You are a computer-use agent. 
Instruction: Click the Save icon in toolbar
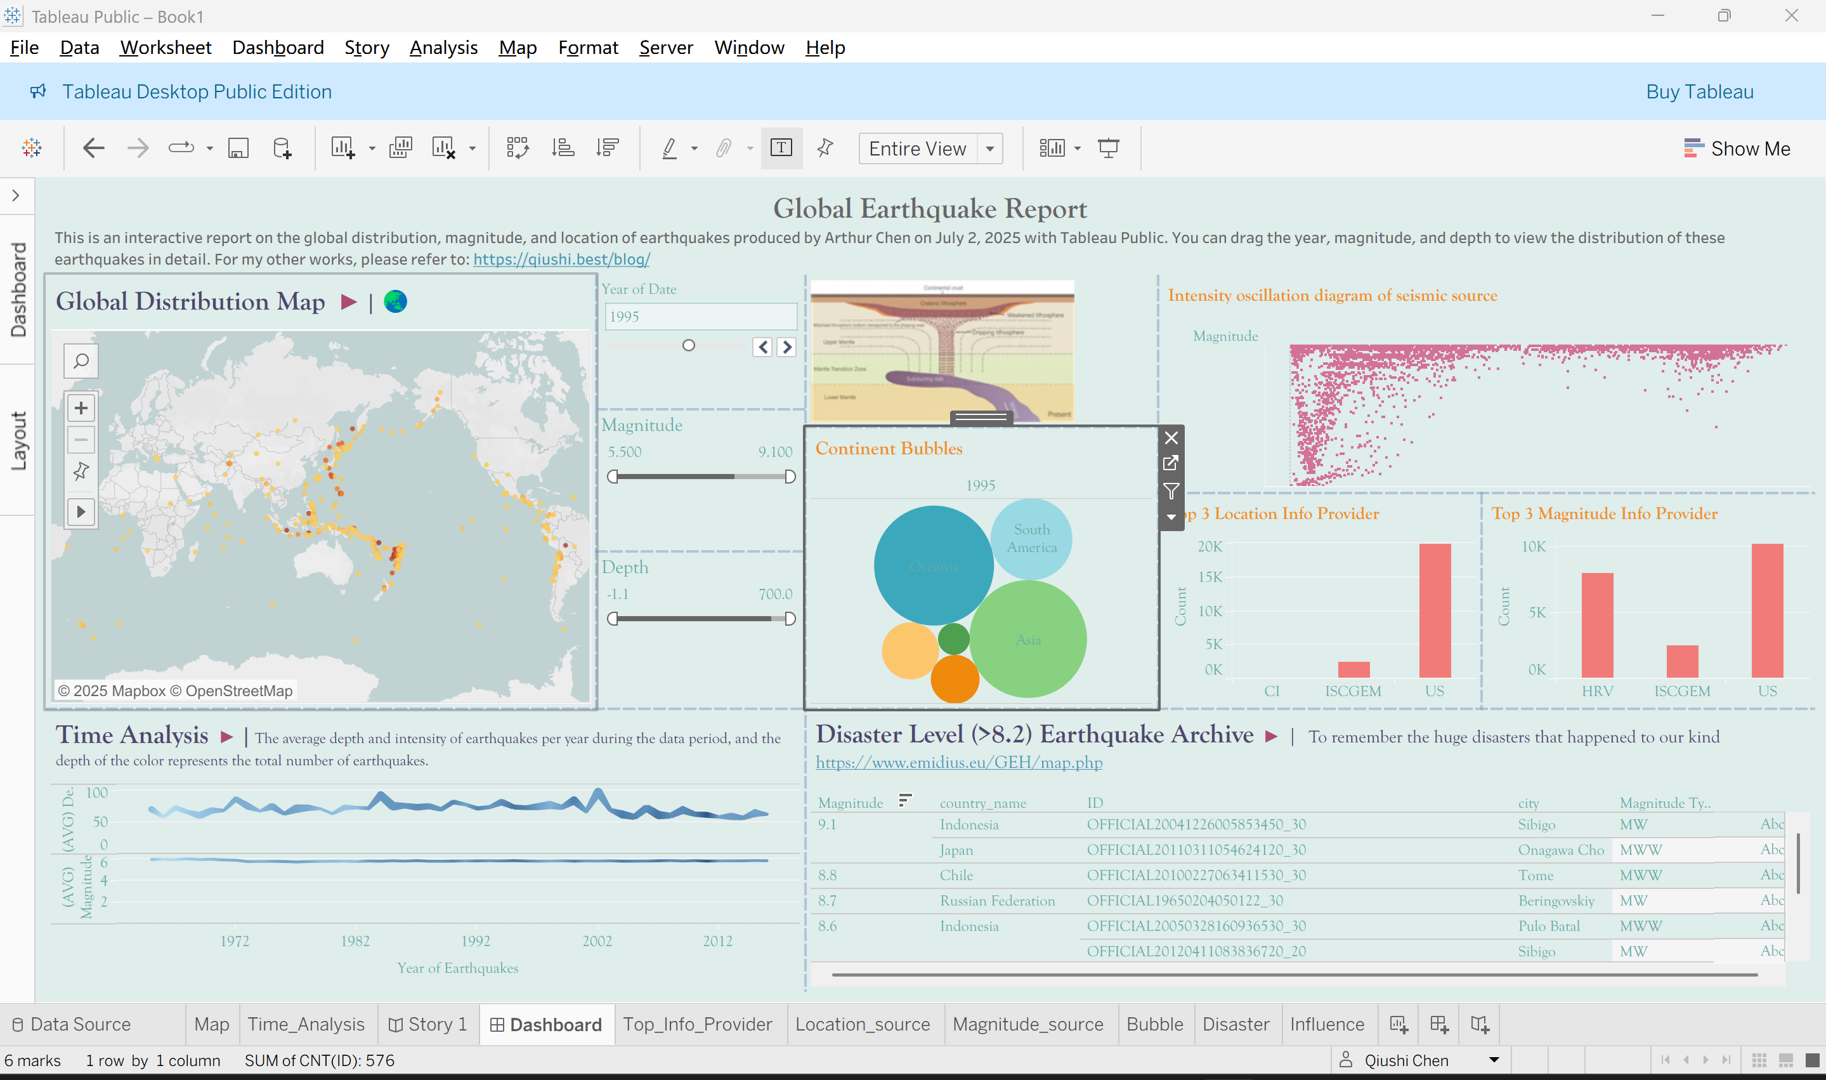238,148
